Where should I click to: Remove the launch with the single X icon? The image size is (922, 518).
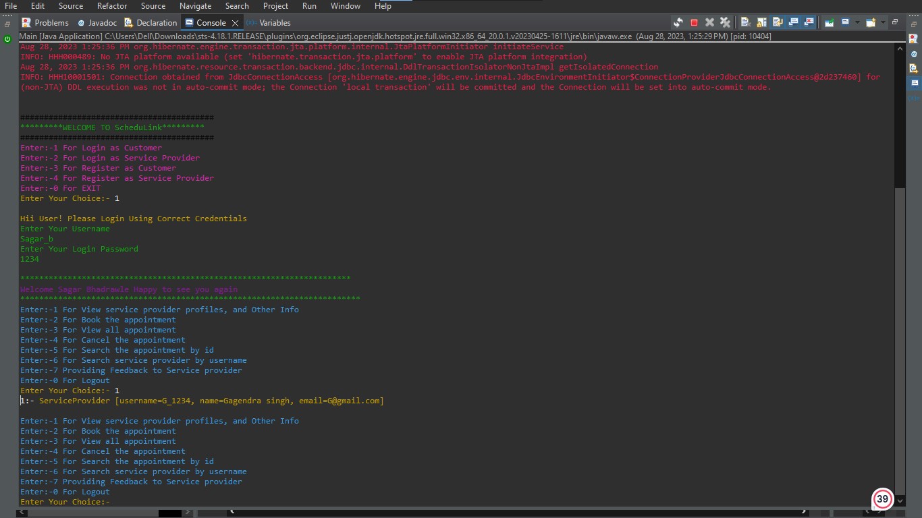[709, 22]
